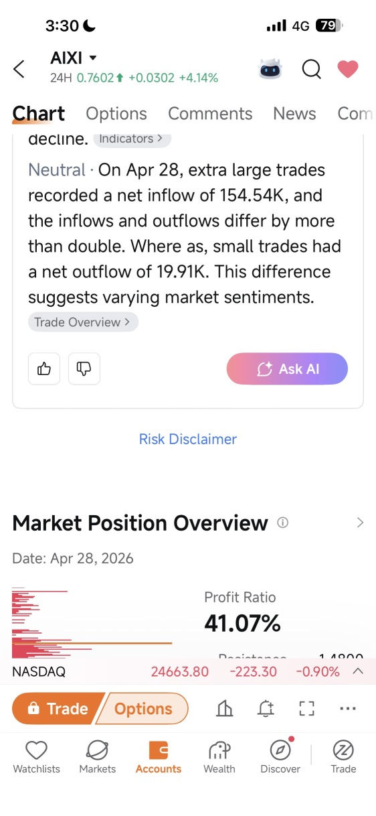Open the Comments tab
Image resolution: width=376 pixels, height=816 pixels.
click(210, 113)
